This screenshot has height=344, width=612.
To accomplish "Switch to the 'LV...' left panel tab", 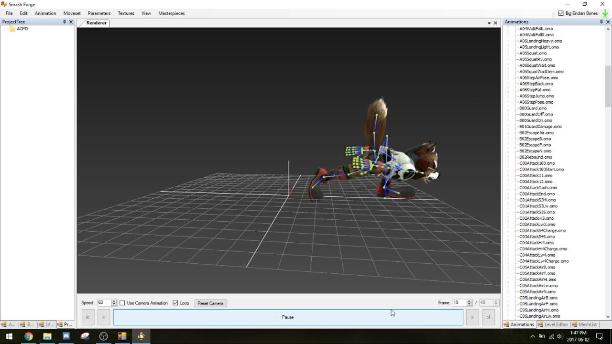I will (x=47, y=324).
